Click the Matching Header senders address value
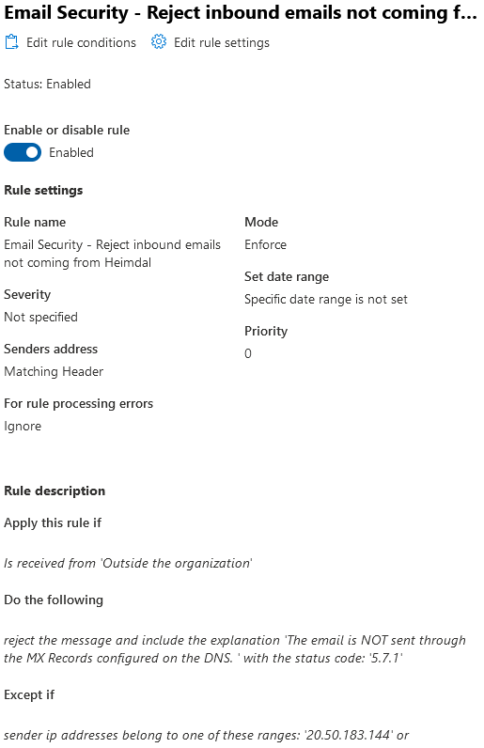This screenshot has height=748, width=484. pyautogui.click(x=54, y=371)
